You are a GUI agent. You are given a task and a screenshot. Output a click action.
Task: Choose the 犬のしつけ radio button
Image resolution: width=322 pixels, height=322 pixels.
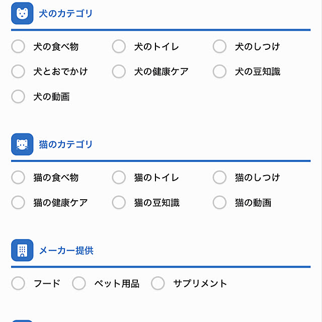pyautogui.click(x=219, y=47)
